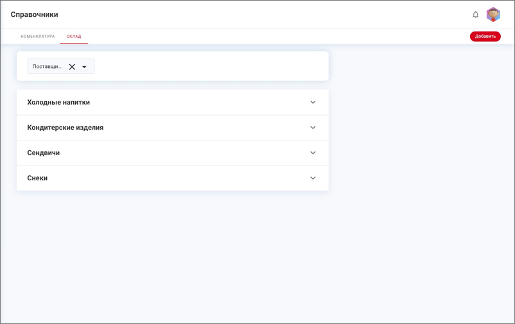
Task: Click the Справочники page heading
Action: (34, 15)
